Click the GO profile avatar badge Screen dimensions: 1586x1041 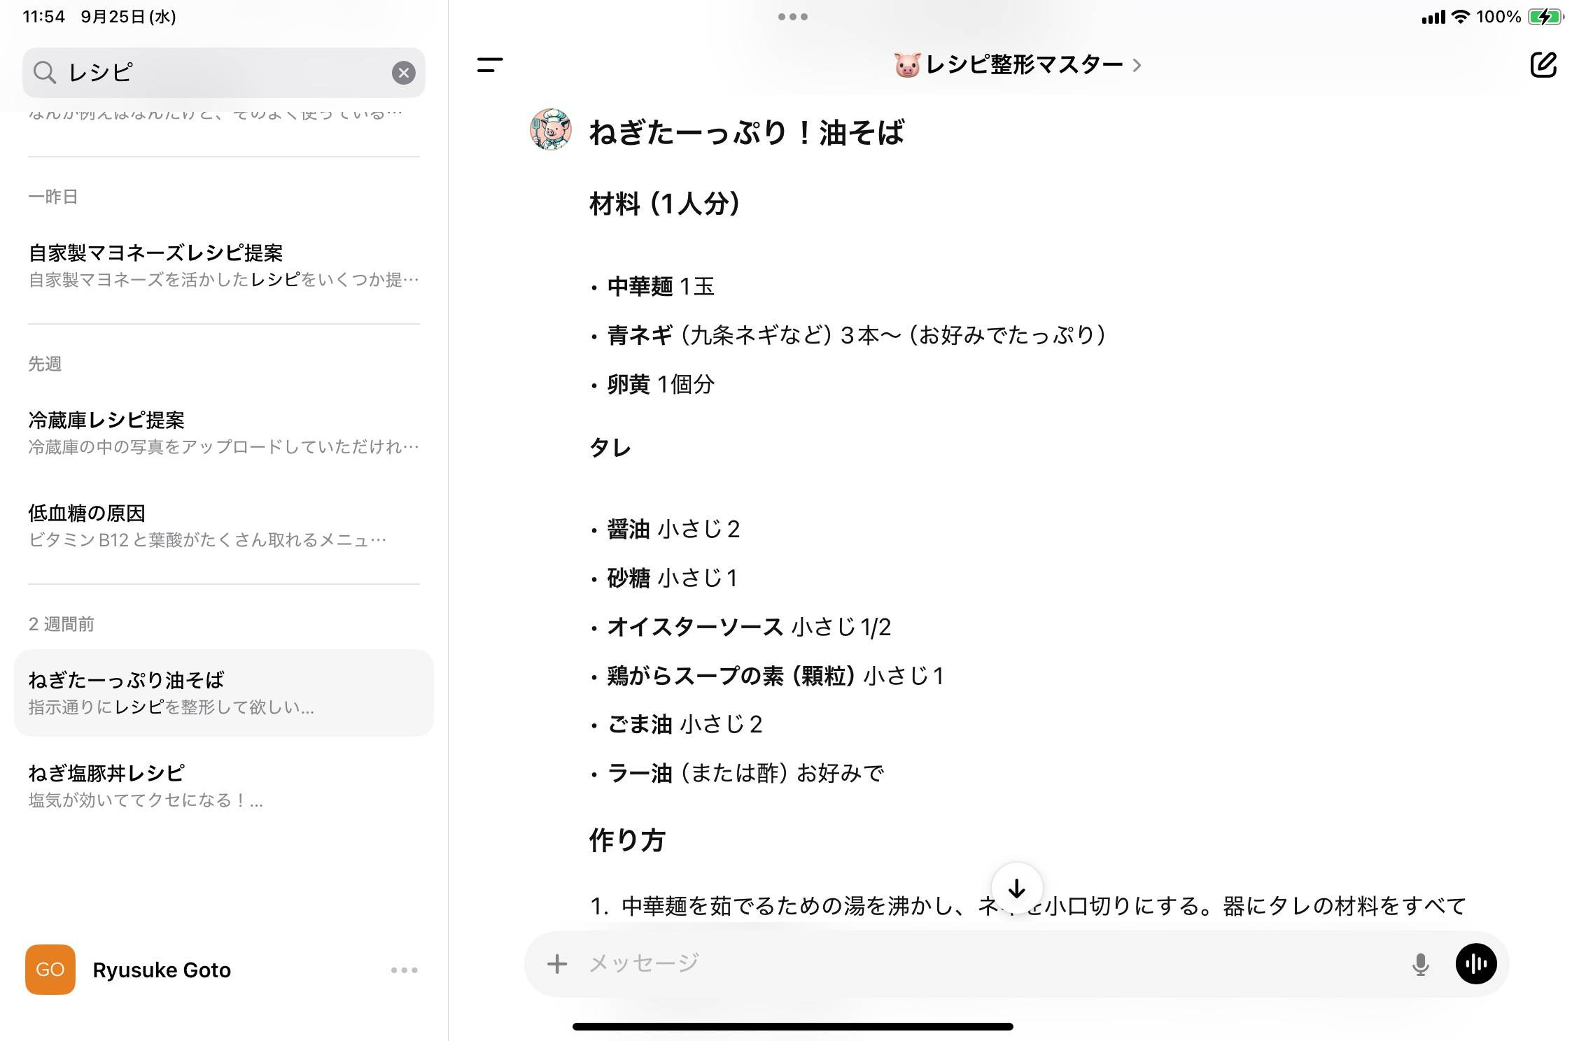pyautogui.click(x=50, y=970)
